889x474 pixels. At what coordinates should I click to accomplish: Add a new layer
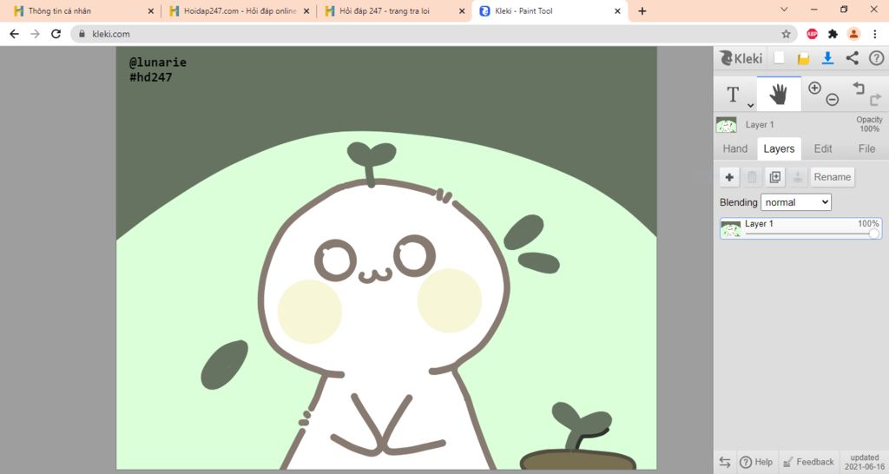click(729, 177)
